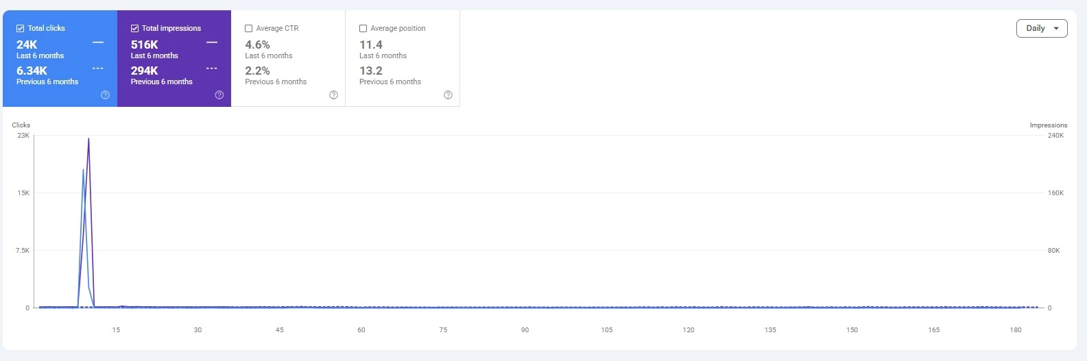Click the 160K right axis value
Viewport: 1087px width, 361px height.
1055,193
